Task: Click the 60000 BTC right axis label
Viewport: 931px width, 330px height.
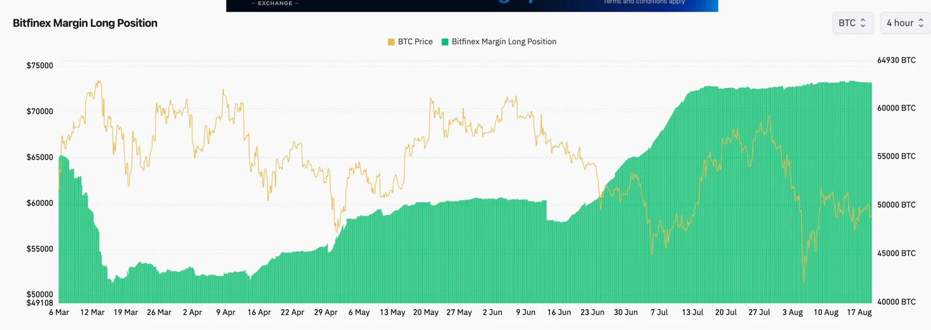Action: (896, 108)
